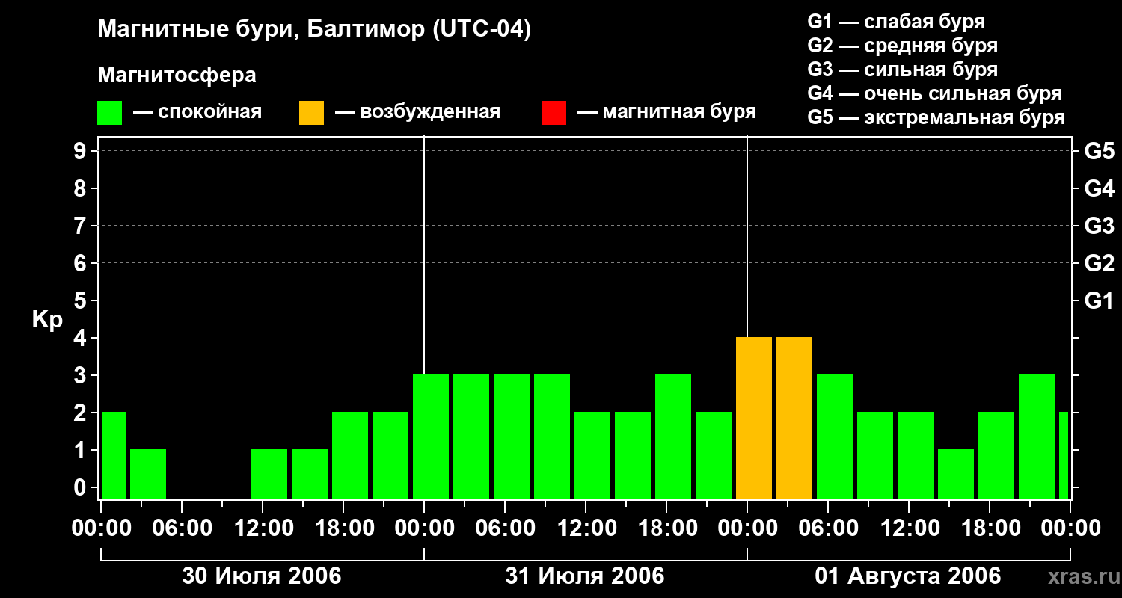The height and width of the screenshot is (598, 1122).
Task: Click the 'G1' tick label on right scale
Action: pos(1100,300)
